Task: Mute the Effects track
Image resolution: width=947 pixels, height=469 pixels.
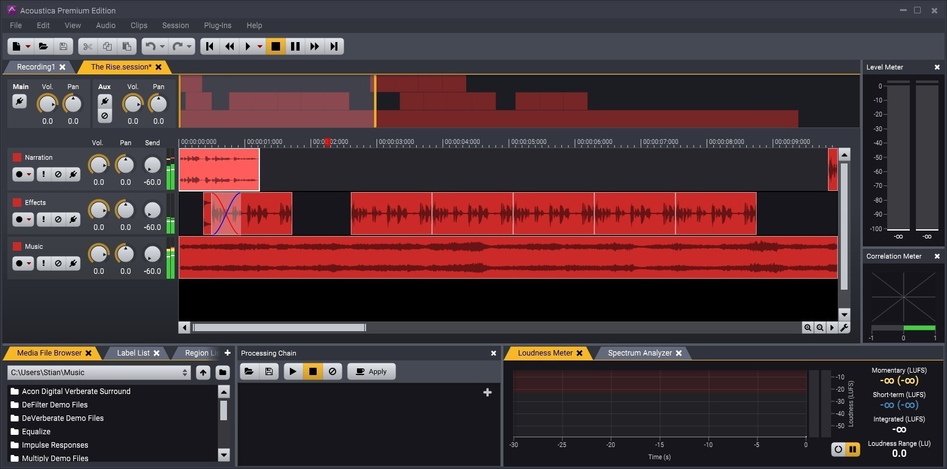Action: tap(58, 219)
